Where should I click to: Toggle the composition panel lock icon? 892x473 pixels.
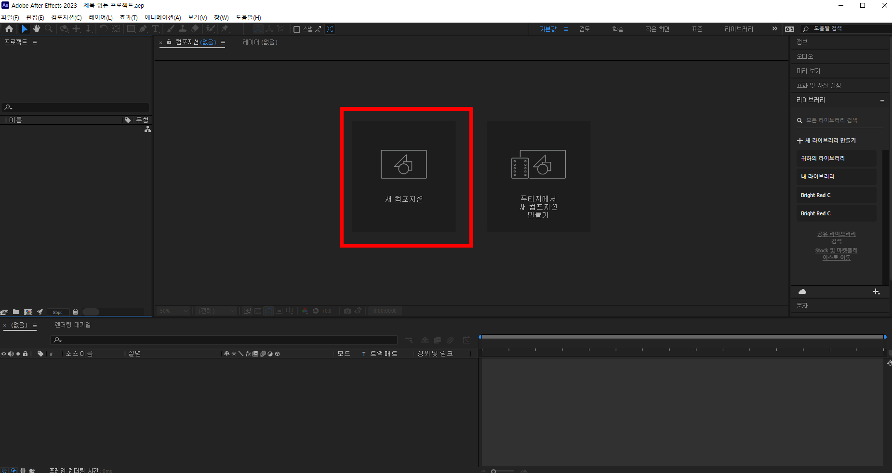click(x=169, y=42)
